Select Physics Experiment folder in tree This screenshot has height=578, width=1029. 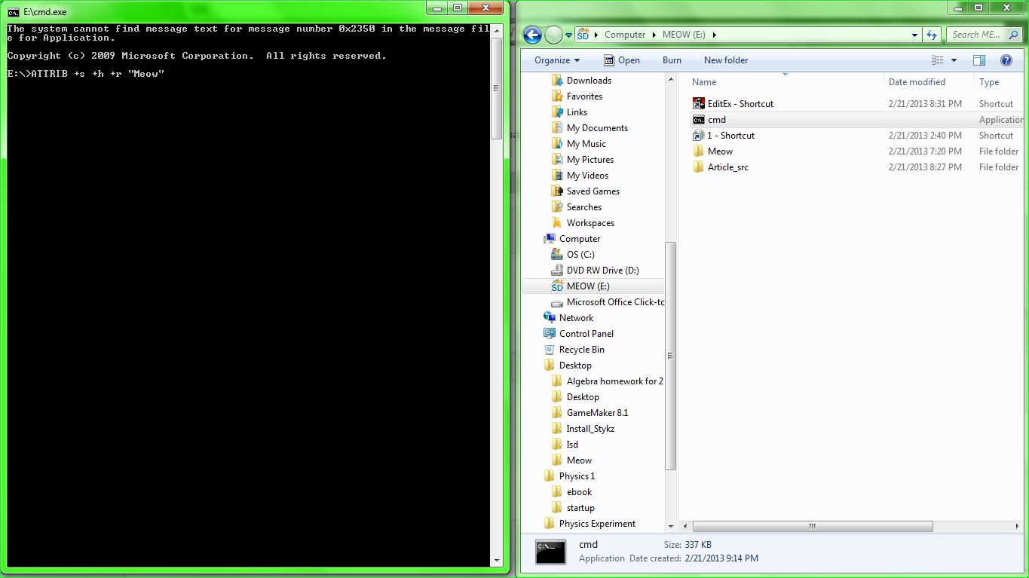click(x=597, y=524)
